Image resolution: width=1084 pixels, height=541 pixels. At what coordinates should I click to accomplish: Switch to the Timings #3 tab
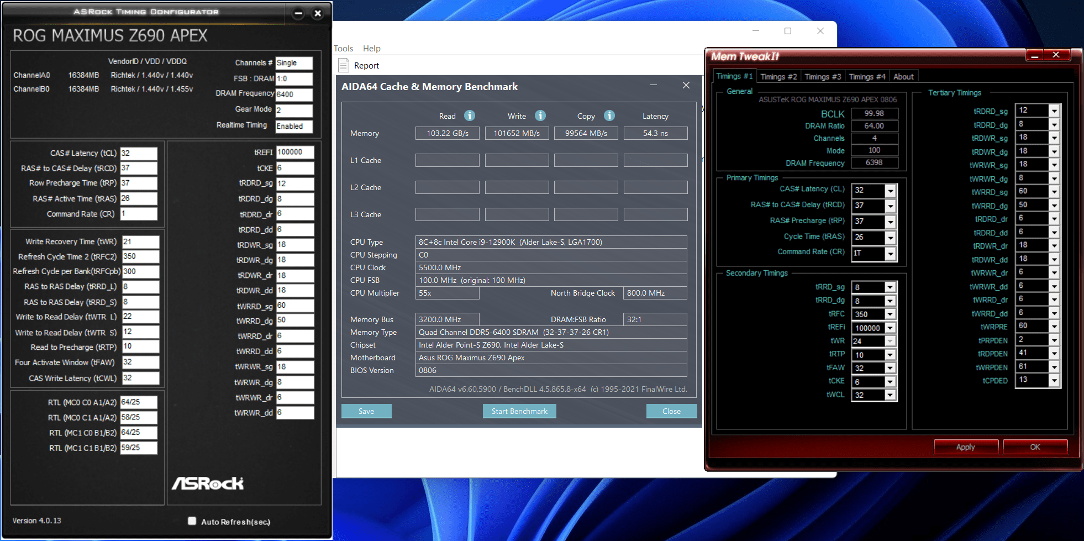(x=823, y=77)
